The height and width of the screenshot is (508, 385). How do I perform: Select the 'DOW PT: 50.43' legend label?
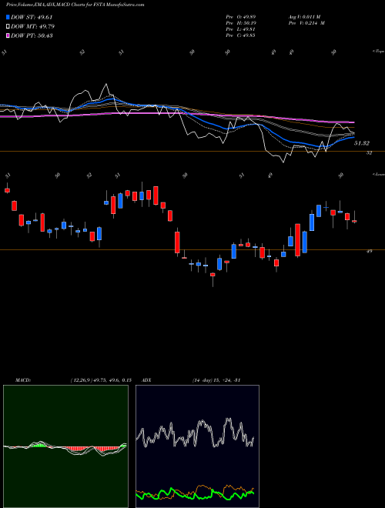click(32, 35)
